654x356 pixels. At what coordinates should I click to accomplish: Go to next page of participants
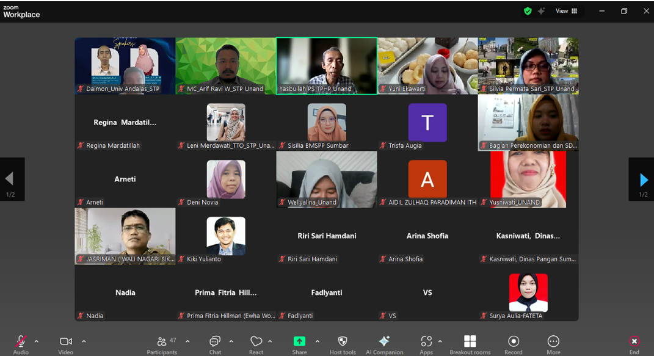(x=644, y=180)
